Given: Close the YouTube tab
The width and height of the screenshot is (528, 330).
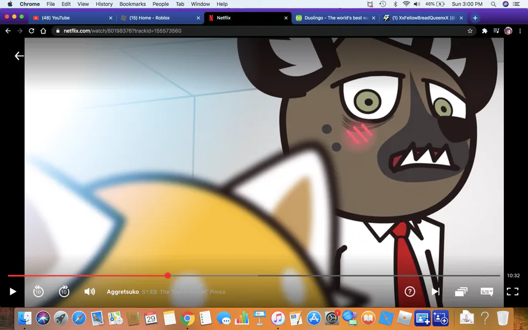Looking at the screenshot, I should click(110, 18).
